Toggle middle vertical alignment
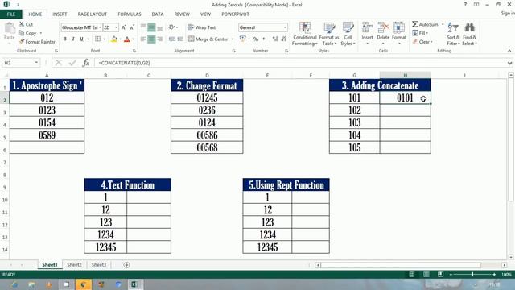 click(151, 27)
